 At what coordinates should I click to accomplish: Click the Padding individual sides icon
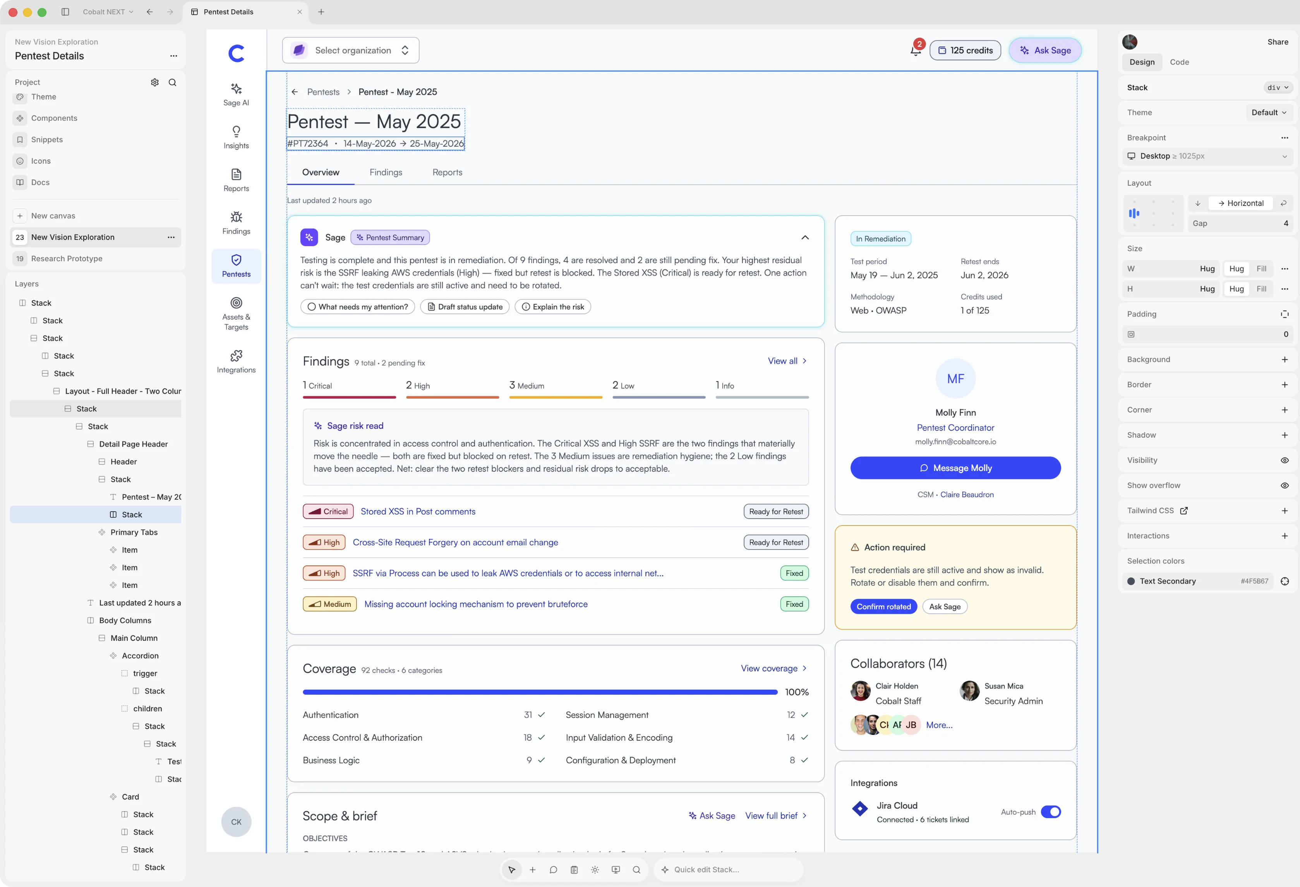[1285, 314]
